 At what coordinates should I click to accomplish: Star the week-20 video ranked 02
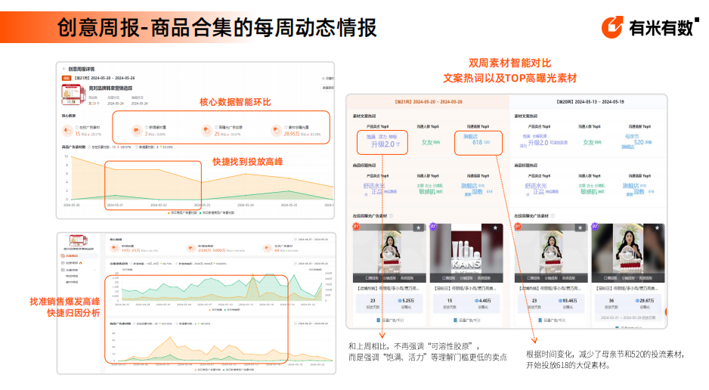657,227
